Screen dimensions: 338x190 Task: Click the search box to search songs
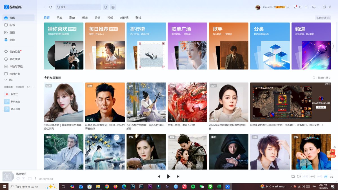coord(78,7)
